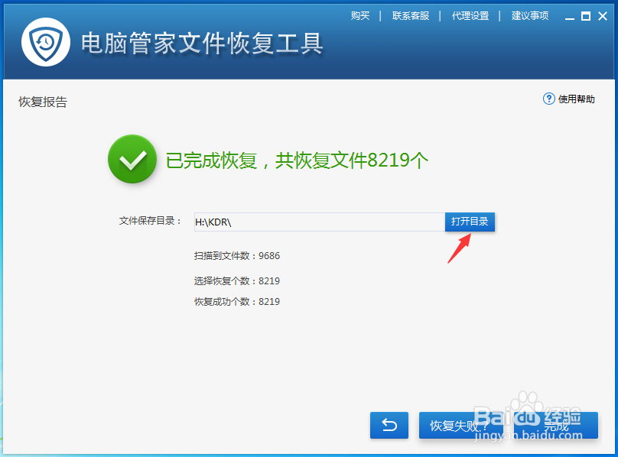Click the 打开目录 button
The height and width of the screenshot is (457, 618).
click(470, 222)
